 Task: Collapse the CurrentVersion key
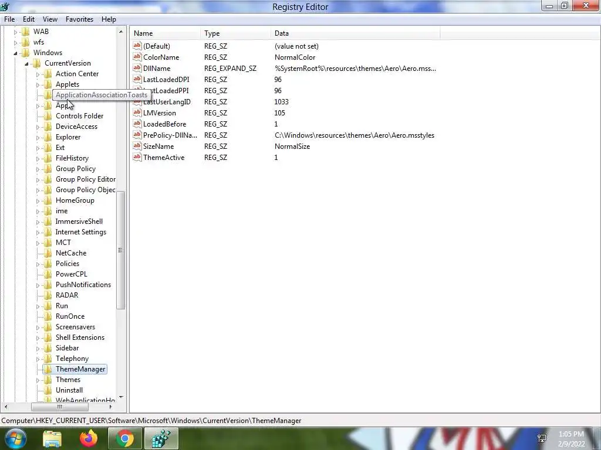pyautogui.click(x=26, y=63)
